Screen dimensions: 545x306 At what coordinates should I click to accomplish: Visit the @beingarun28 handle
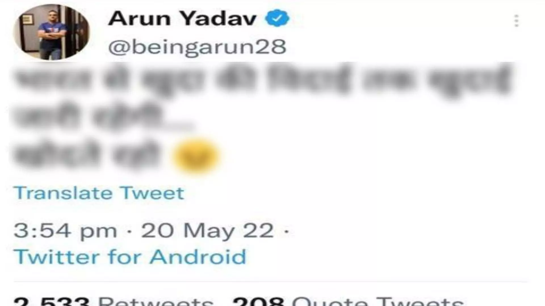coord(197,47)
